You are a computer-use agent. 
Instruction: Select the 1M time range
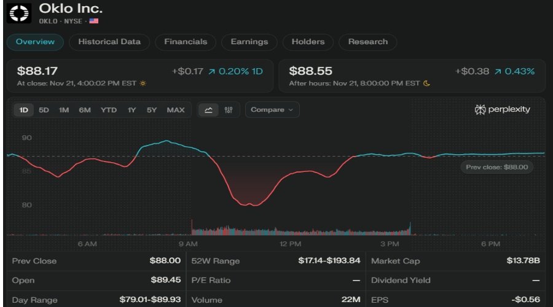(x=64, y=110)
